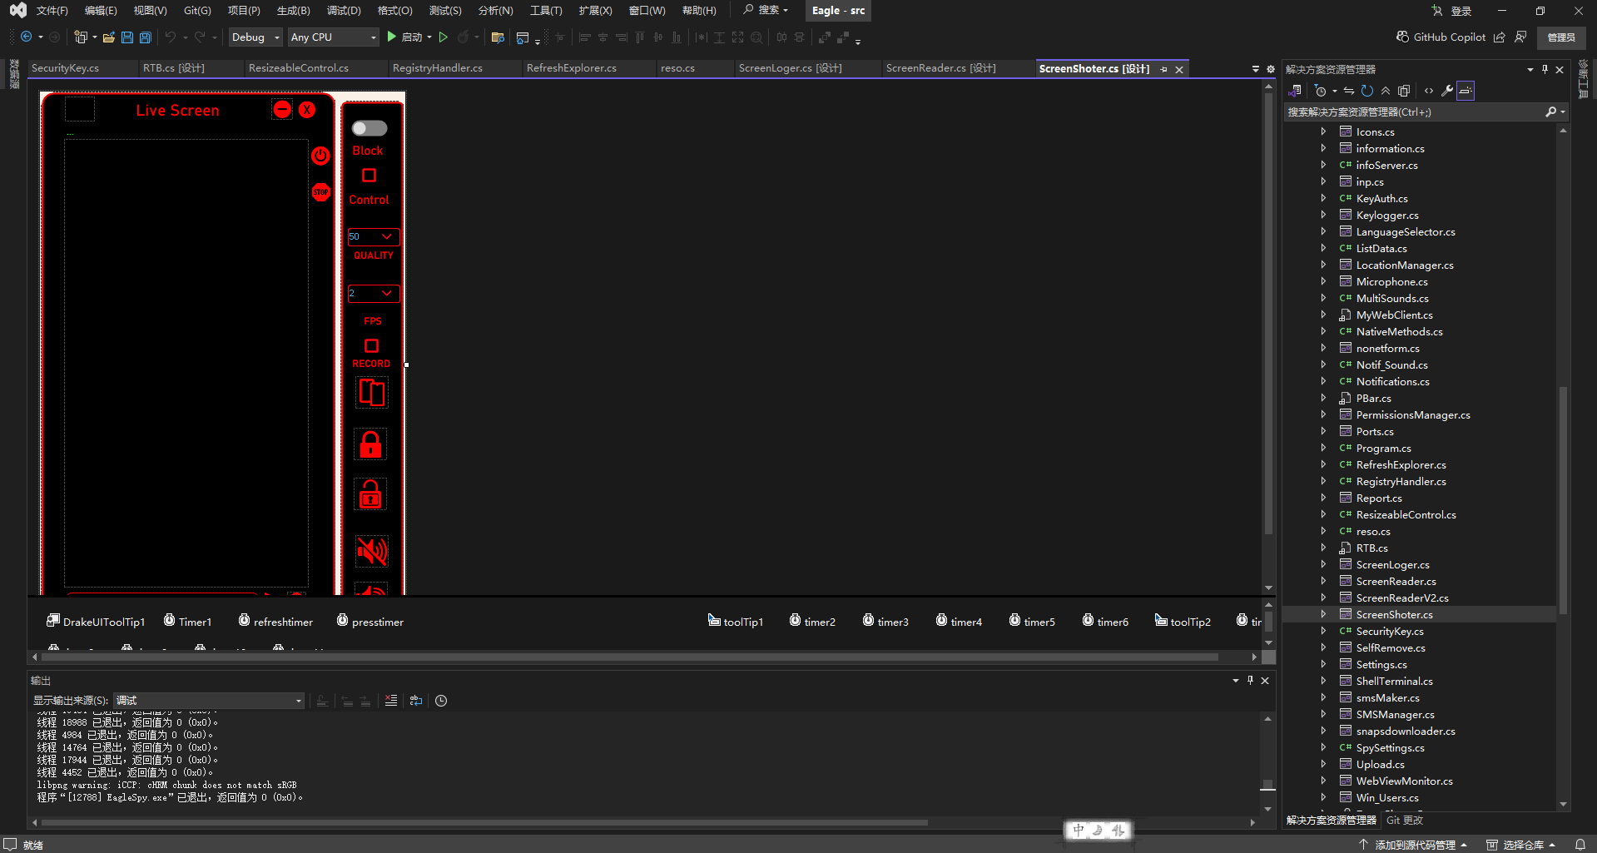This screenshot has width=1597, height=853.
Task: Click the green Start debugging arrow
Action: click(392, 37)
